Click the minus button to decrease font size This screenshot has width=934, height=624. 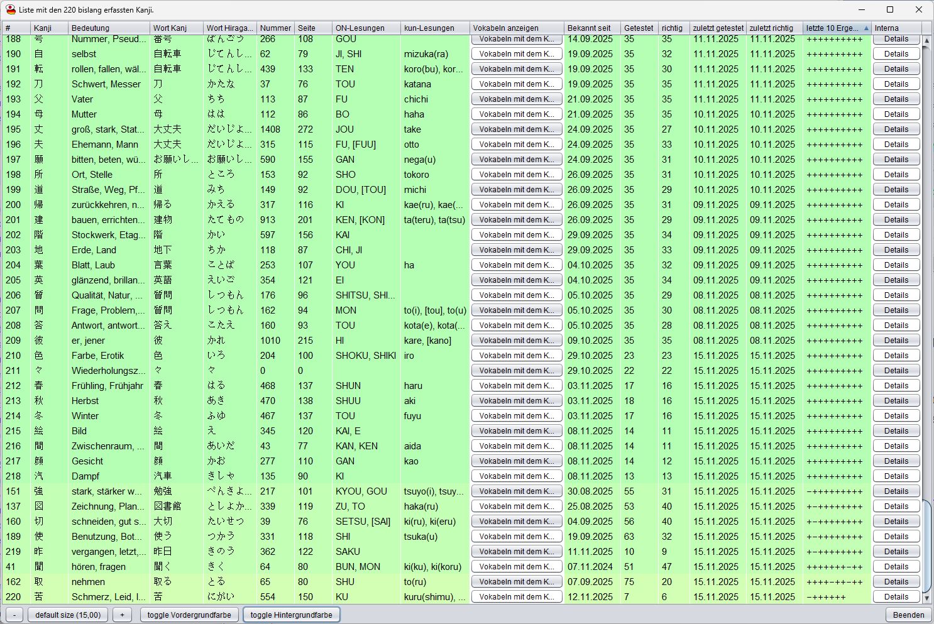14,615
